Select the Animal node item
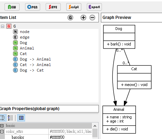162x139 pixels. coord(27,48)
